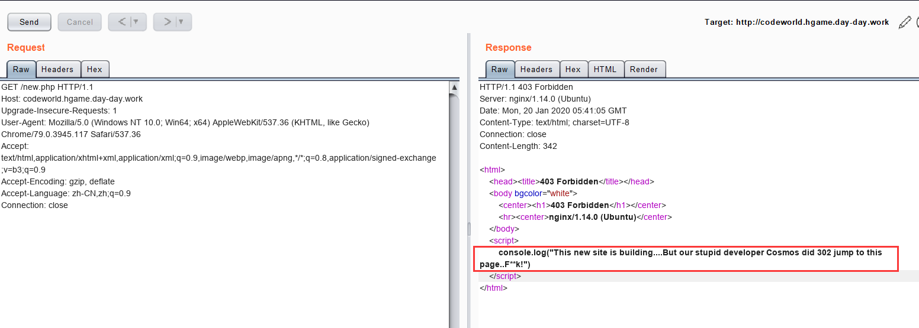Go to previous request with back arrow
Image resolution: width=919 pixels, height=328 pixels.
pos(122,22)
